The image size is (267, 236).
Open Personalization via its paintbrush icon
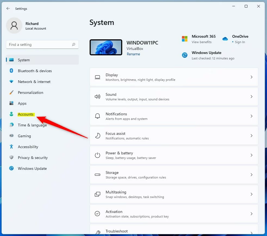coord(11,93)
